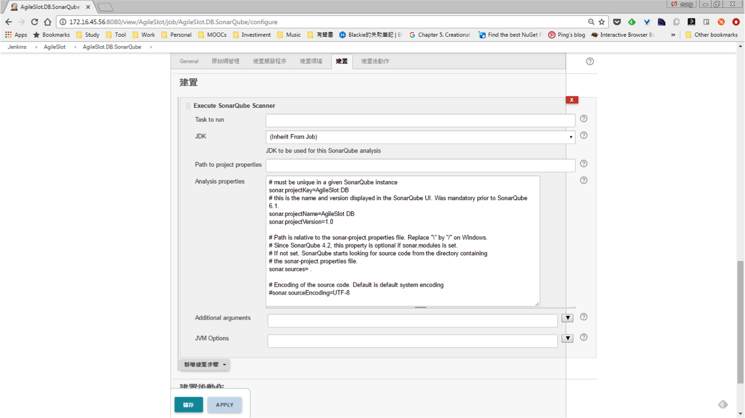Viewport: 745px width, 418px height.
Task: Bookmark this page with the star icon
Action: [601, 22]
